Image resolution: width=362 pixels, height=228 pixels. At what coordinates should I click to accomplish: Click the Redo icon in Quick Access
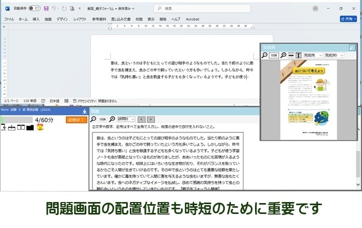click(x=64, y=8)
